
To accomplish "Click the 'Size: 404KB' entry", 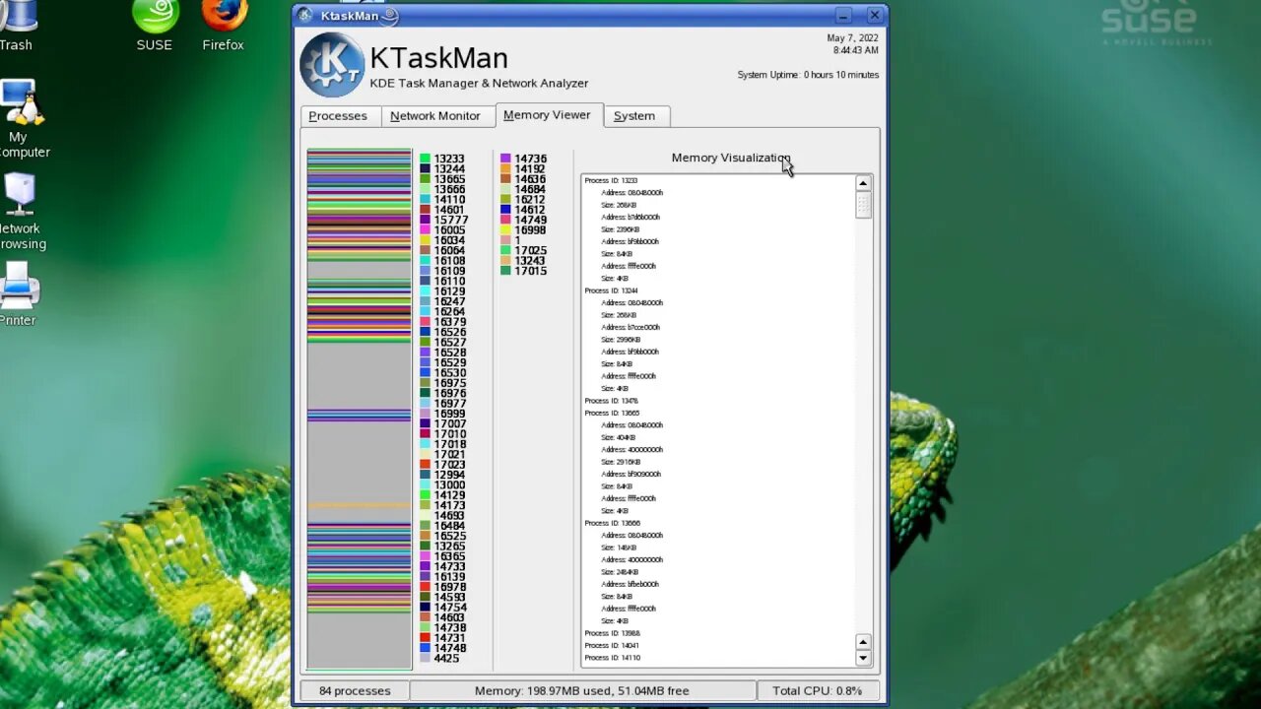I will 619,437.
